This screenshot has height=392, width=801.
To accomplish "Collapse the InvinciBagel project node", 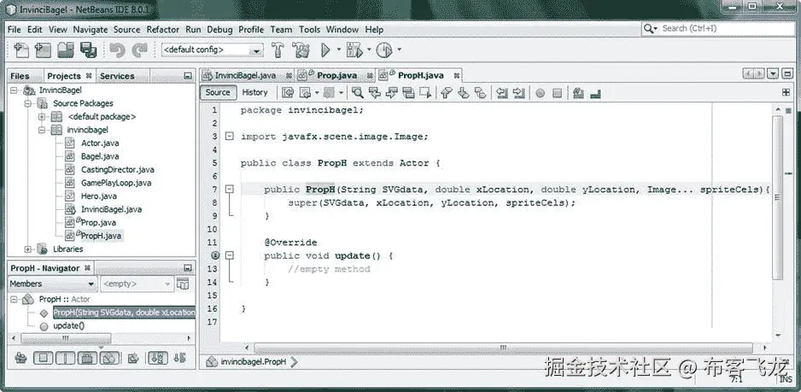I will (x=14, y=90).
